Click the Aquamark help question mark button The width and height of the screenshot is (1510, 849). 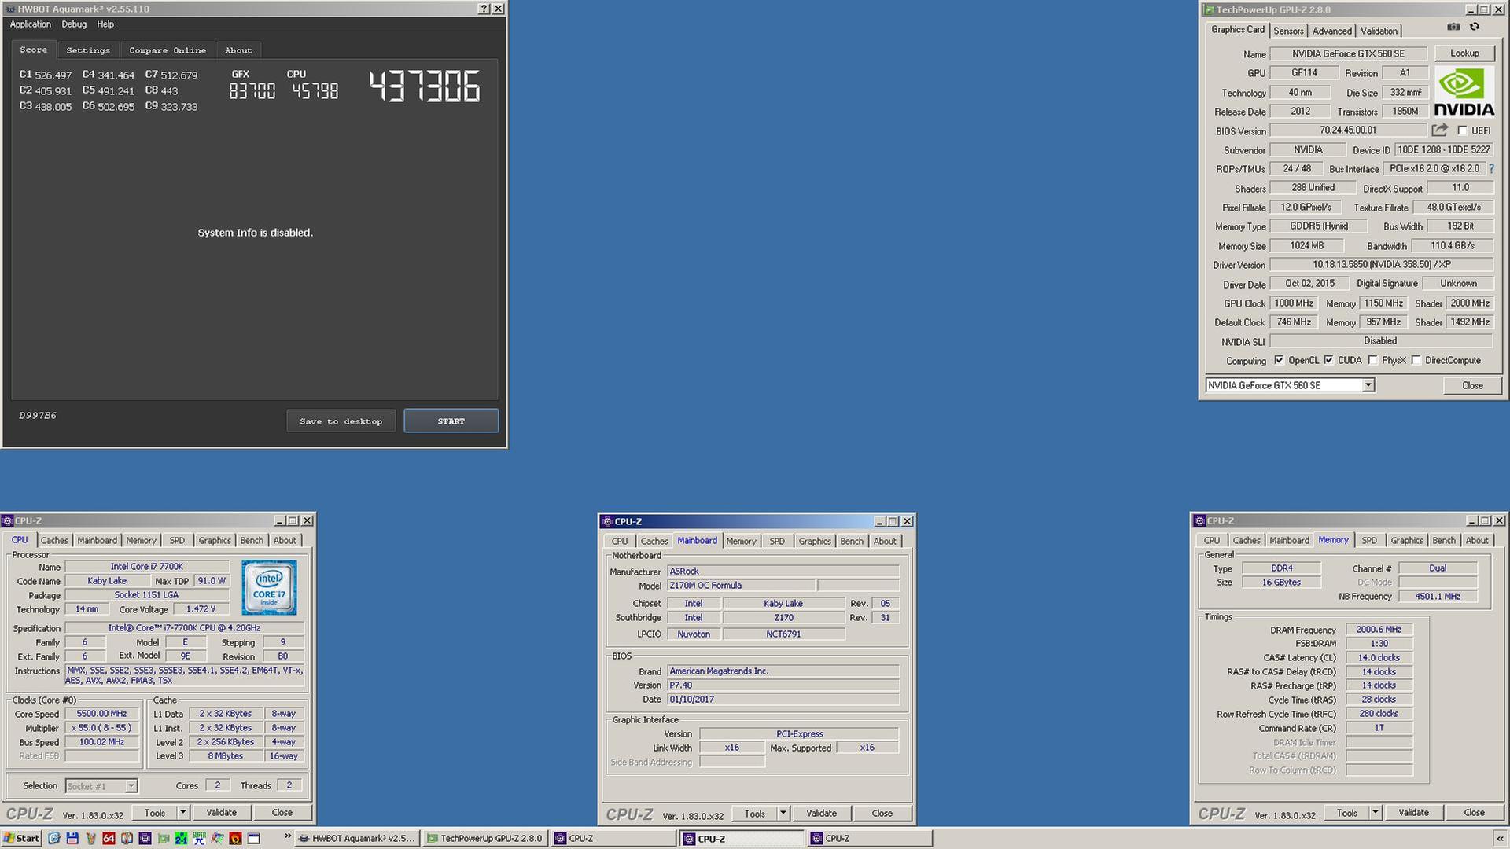(484, 9)
